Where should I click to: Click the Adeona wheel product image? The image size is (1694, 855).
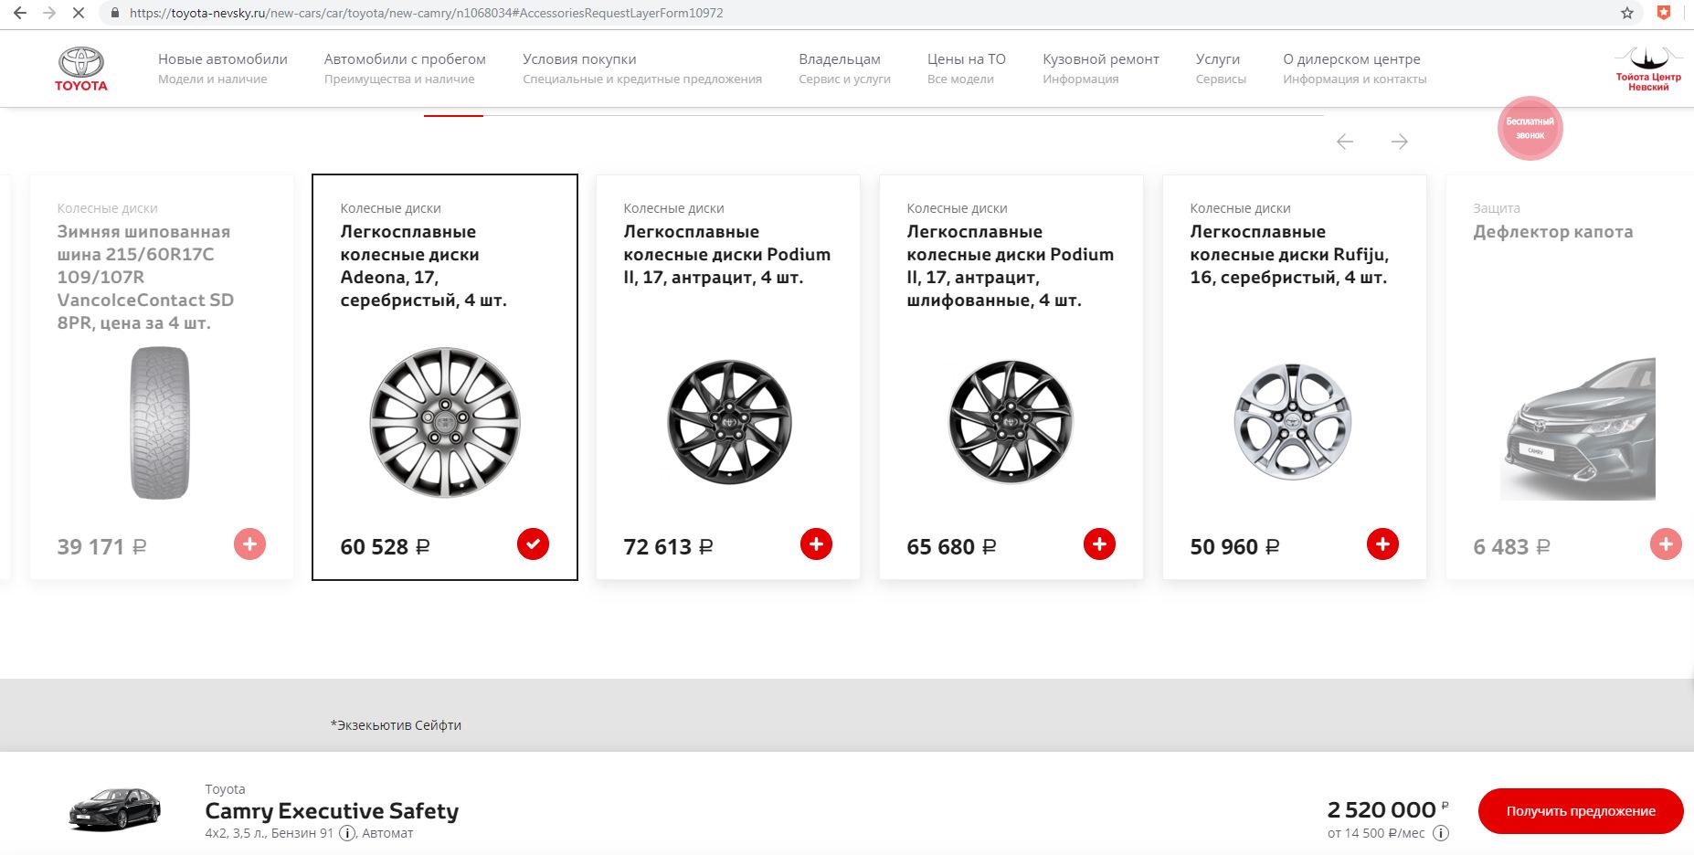click(x=445, y=422)
